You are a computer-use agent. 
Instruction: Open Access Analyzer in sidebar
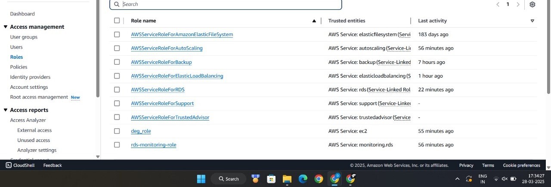click(28, 120)
